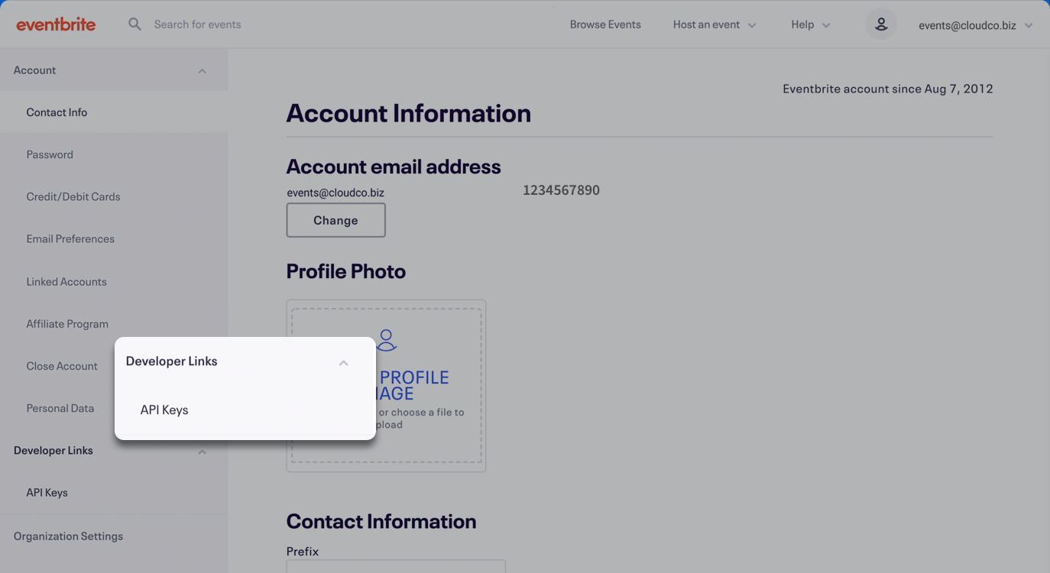Image resolution: width=1050 pixels, height=573 pixels.
Task: Click the Prefix input field
Action: pos(396,567)
